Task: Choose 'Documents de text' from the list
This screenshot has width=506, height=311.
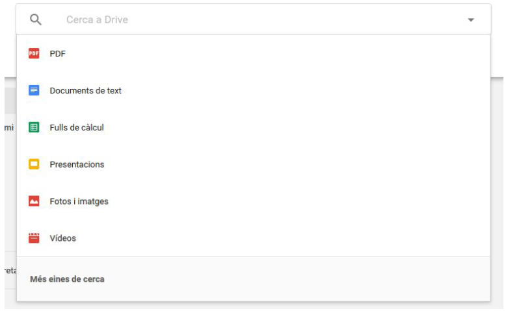Action: tap(86, 91)
